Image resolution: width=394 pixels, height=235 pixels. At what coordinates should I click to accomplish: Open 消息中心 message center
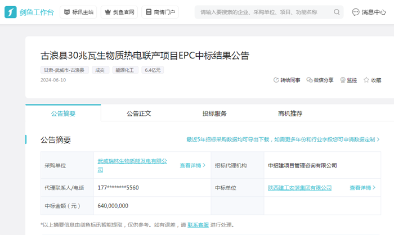coord(369,12)
